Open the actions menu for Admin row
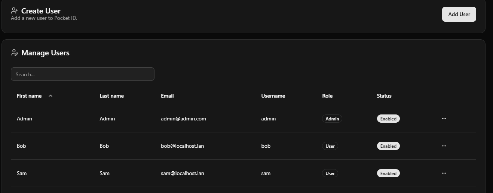 click(444, 119)
